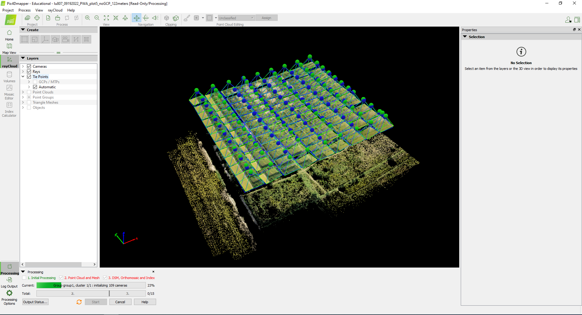582x315 pixels.
Task: Expand the Cameras tree node
Action: tap(23, 66)
